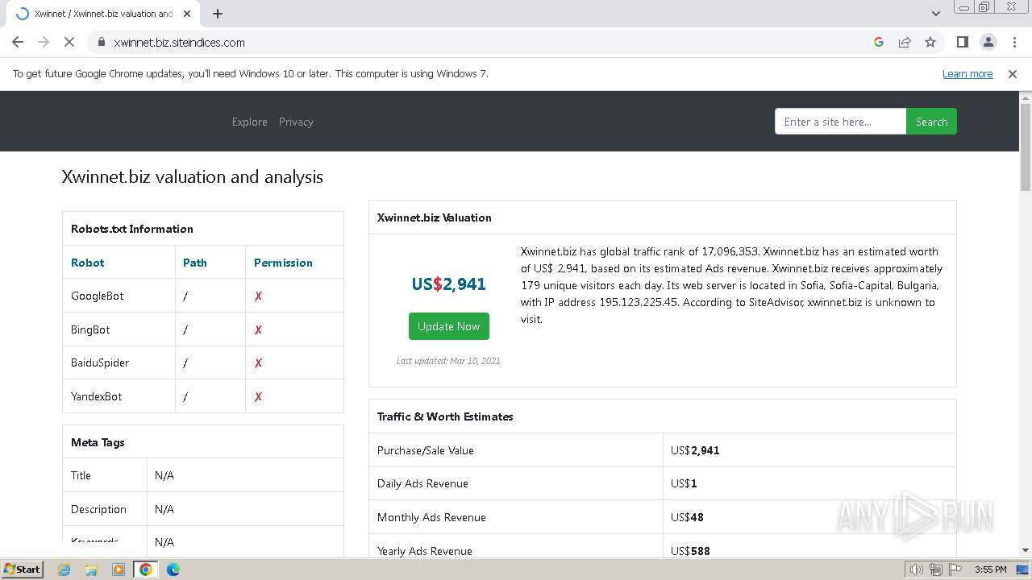Click the BingBot row label
Screen dimensions: 1032x580
(90, 329)
